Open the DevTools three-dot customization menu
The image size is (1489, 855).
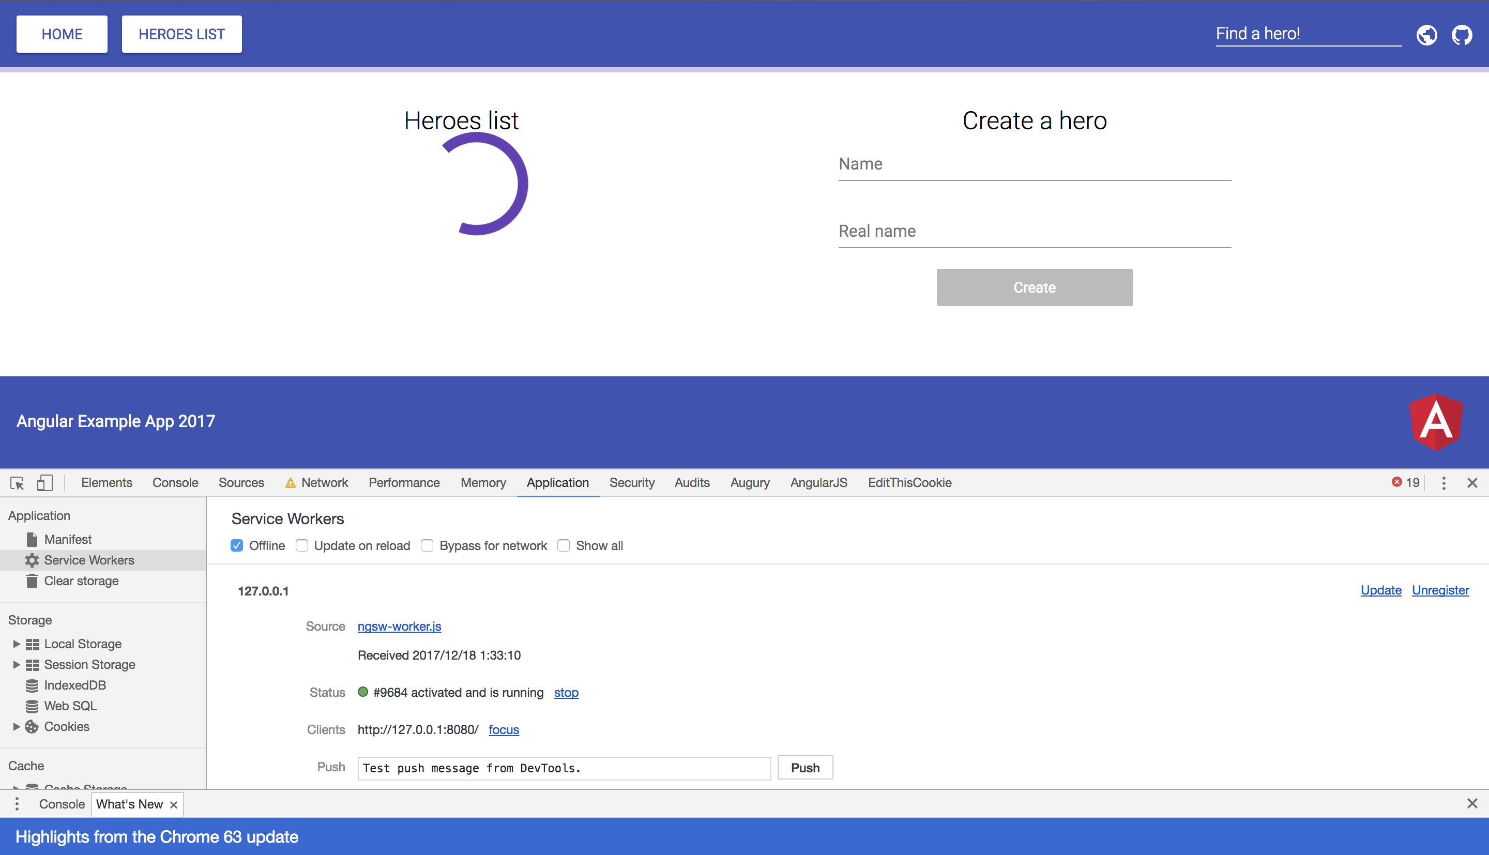coord(1444,483)
